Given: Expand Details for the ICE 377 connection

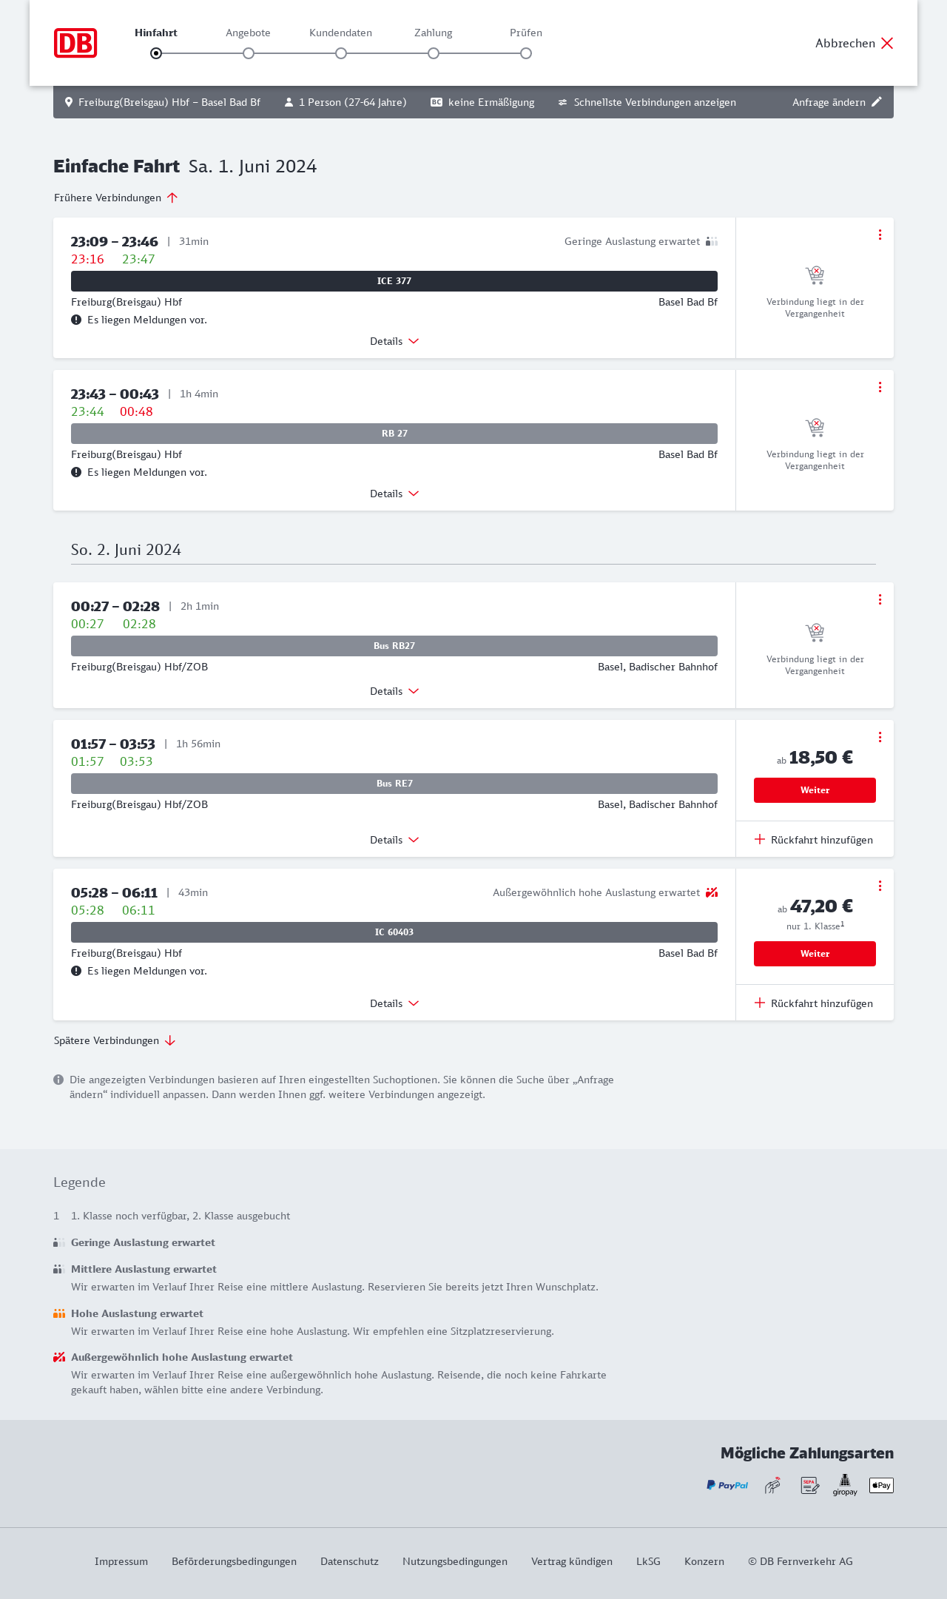Looking at the screenshot, I should pyautogui.click(x=394, y=341).
